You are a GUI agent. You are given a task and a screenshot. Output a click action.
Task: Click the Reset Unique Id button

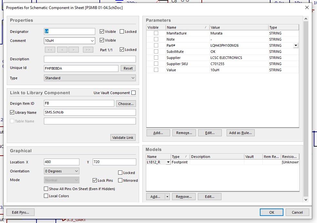(x=128, y=68)
